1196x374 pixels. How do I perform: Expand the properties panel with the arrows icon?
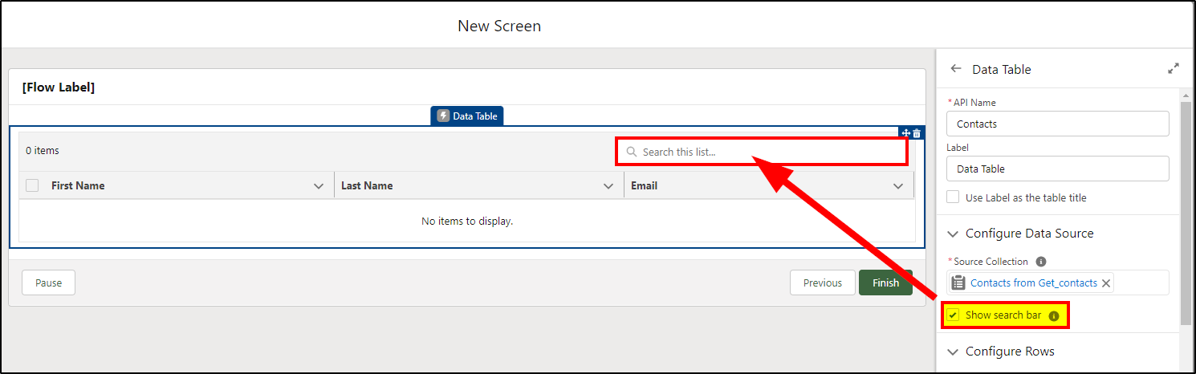1173,69
